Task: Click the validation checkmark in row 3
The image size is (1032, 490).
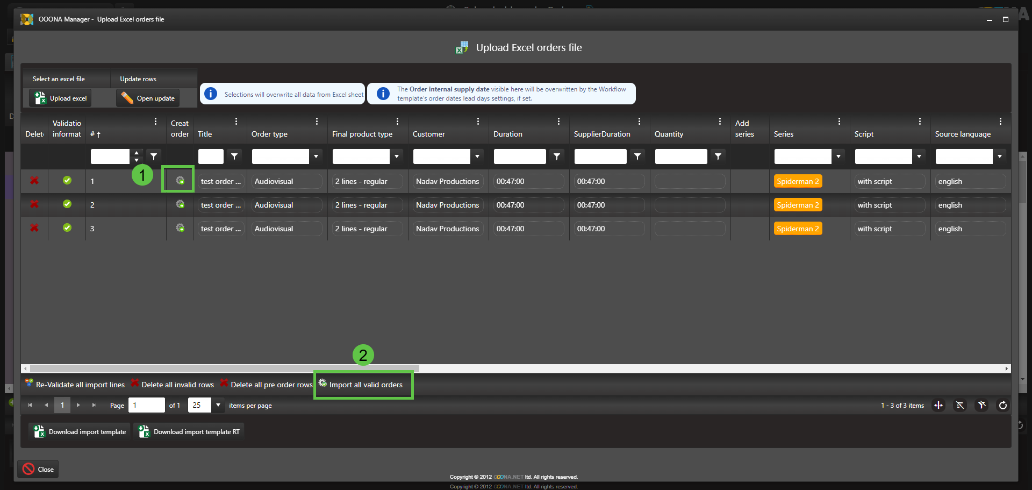Action: 67,228
